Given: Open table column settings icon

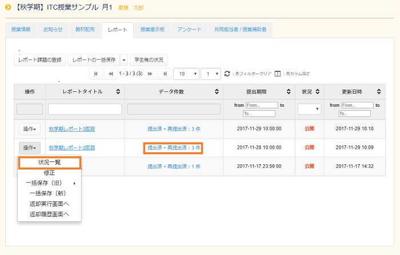Looking at the screenshot, I should 277,74.
